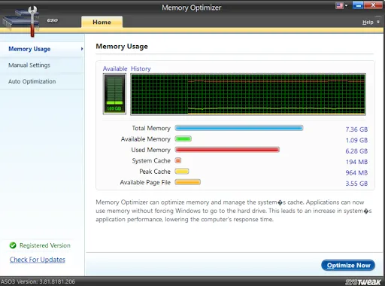This screenshot has width=385, height=286.
Task: Click the red Used Memory bar
Action: pyautogui.click(x=227, y=150)
